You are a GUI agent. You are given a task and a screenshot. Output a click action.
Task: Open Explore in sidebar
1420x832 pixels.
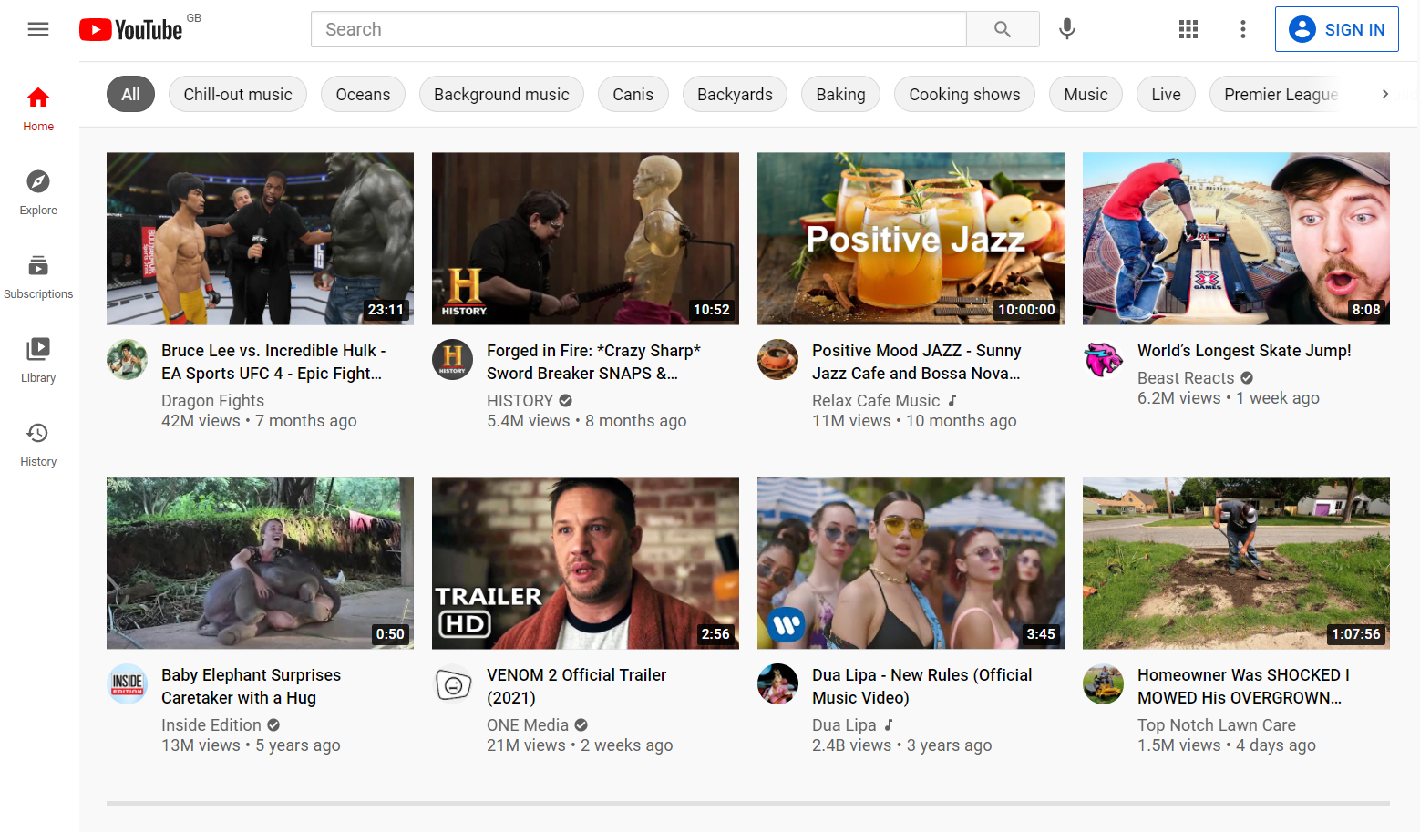pos(38,193)
